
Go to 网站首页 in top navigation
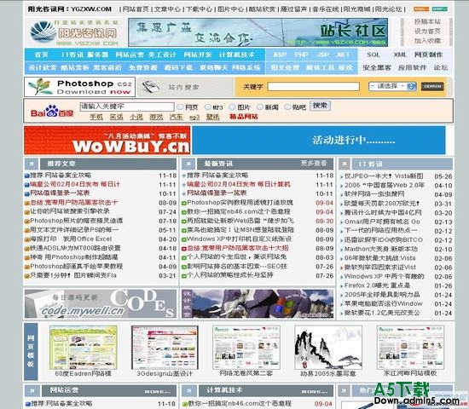136,9
